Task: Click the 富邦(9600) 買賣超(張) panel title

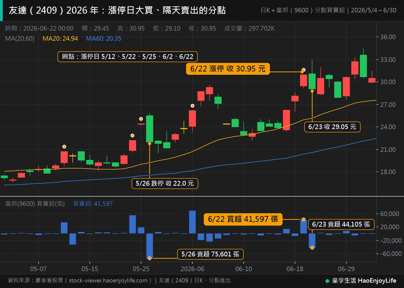Action: click(35, 204)
